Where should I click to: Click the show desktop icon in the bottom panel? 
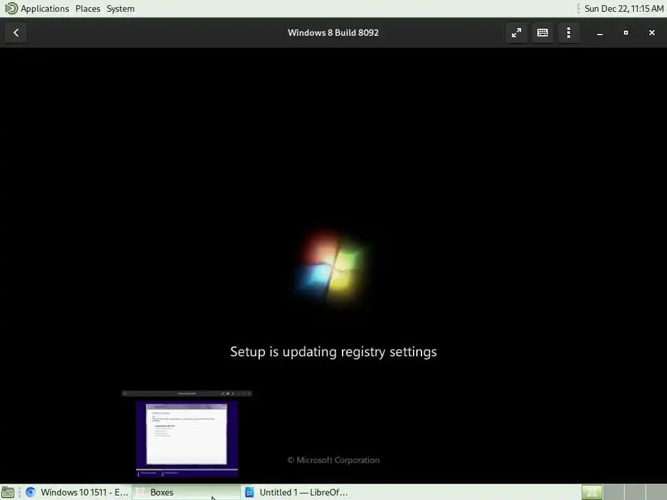click(8, 492)
